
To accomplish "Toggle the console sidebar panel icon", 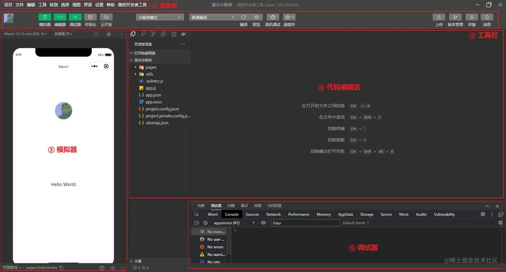I will coord(196,223).
